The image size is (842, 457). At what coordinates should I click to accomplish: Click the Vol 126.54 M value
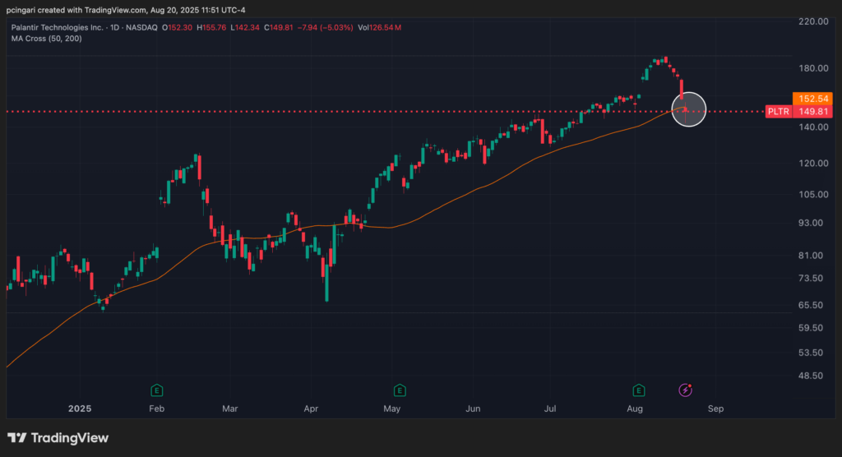379,27
